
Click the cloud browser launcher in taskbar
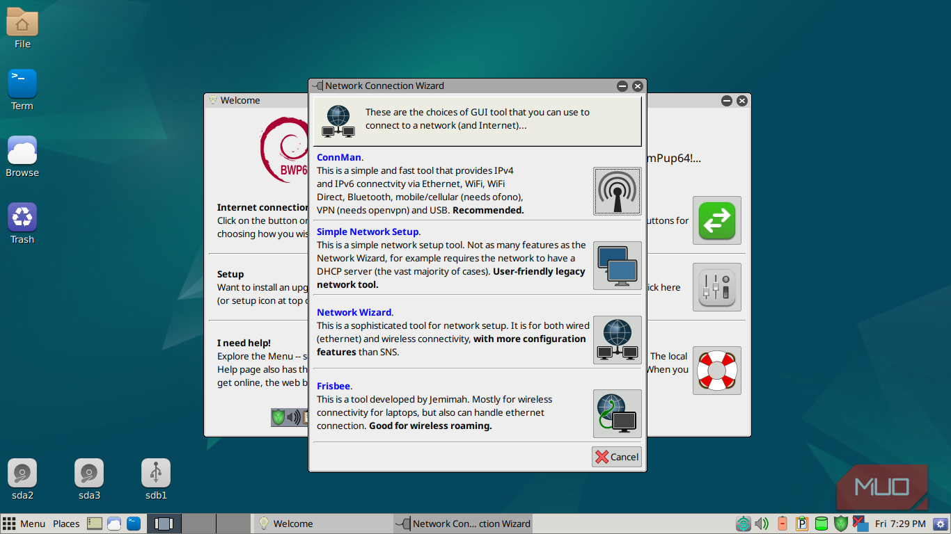[114, 524]
